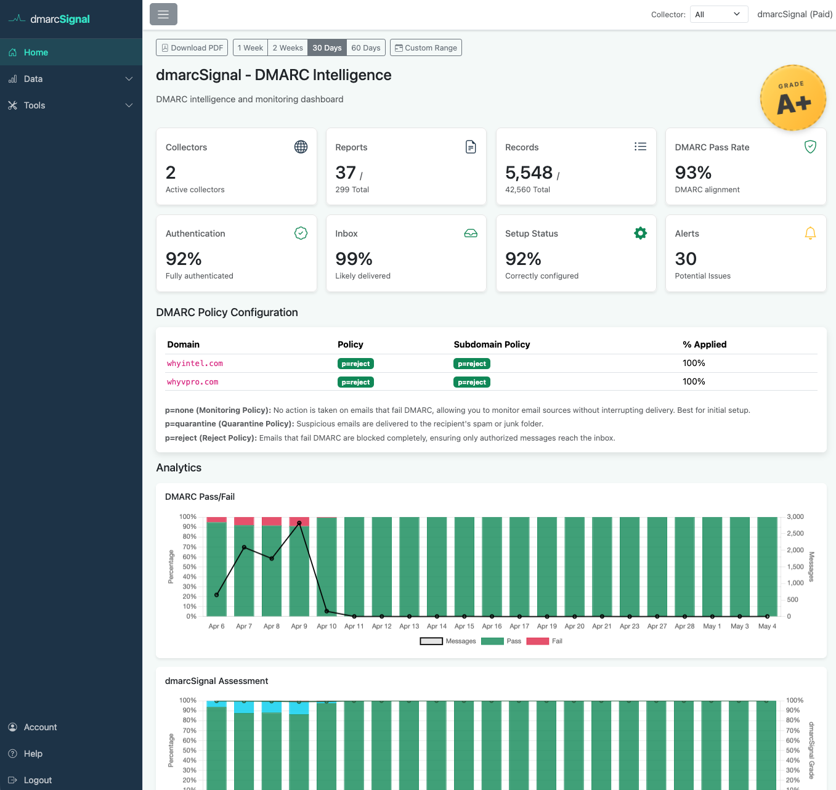The height and width of the screenshot is (790, 836).
Task: Click the dmarcSignal Assessment chart title
Action: [216, 681]
